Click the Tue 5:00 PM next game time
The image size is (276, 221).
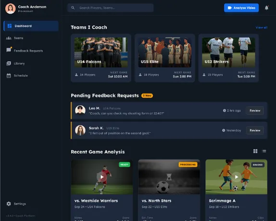(x=246, y=77)
